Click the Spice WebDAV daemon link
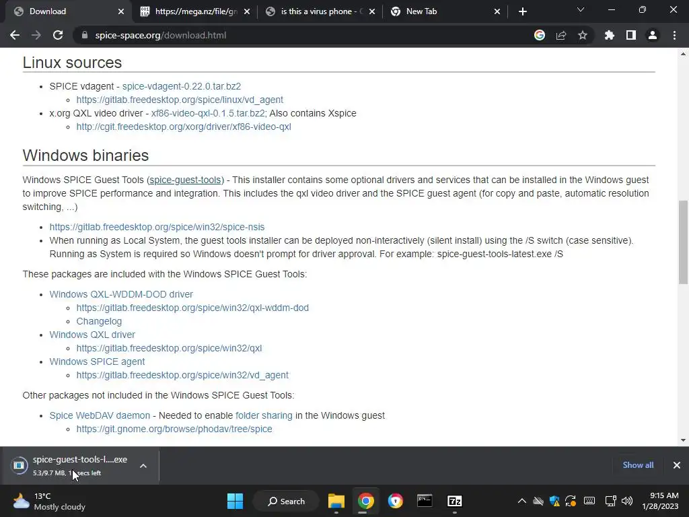Viewport: 689px width, 517px height. click(100, 415)
